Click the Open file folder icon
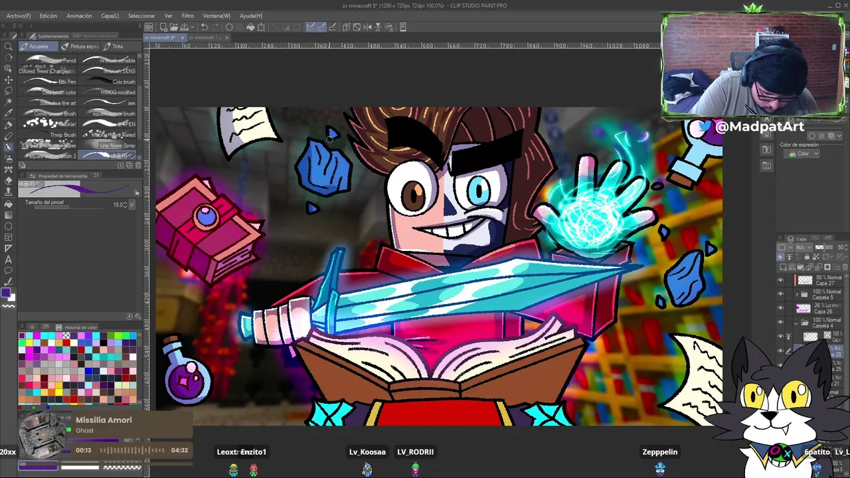This screenshot has width=850, height=478. point(174,27)
